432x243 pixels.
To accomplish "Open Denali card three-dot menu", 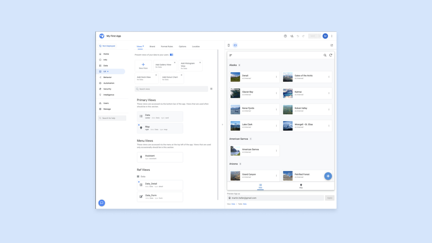I will click(276, 77).
